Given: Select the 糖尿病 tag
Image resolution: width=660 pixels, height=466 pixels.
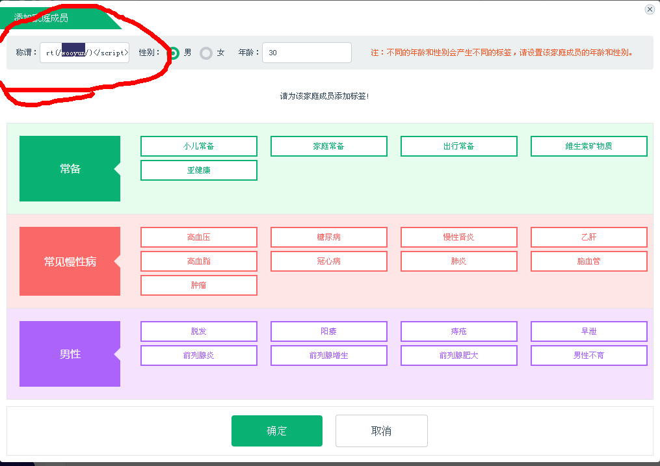Looking at the screenshot, I should point(329,237).
